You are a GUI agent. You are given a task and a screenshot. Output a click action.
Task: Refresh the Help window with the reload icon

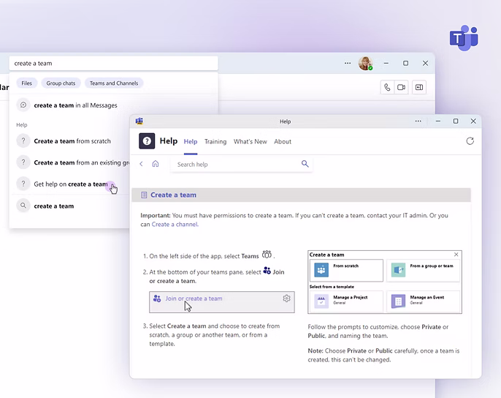[x=470, y=141]
